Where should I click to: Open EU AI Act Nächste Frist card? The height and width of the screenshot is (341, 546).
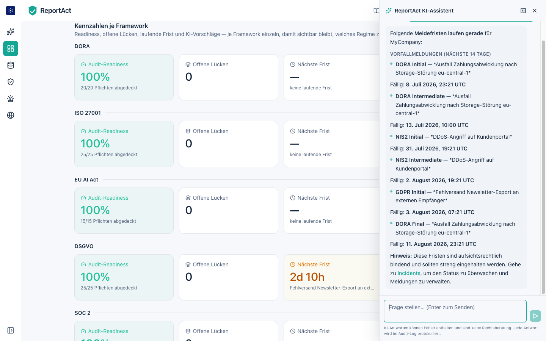pyautogui.click(x=332, y=211)
